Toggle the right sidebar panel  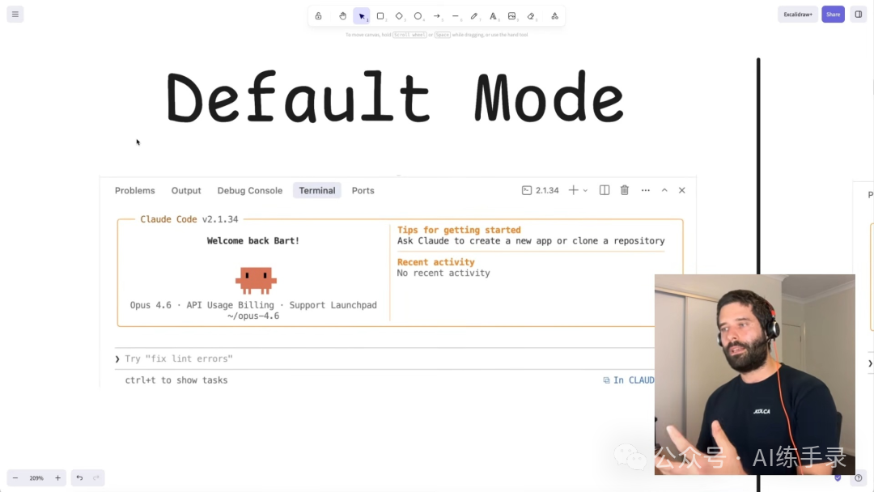[859, 15]
